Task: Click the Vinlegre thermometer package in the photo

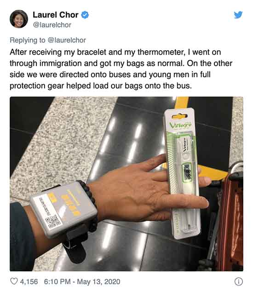Action: pyautogui.click(x=182, y=172)
